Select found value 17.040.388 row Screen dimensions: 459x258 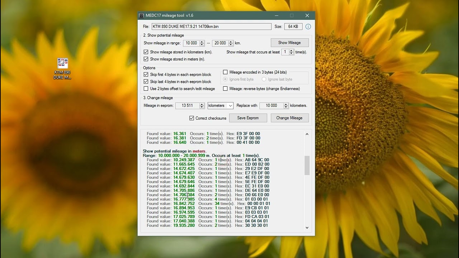click(x=208, y=221)
